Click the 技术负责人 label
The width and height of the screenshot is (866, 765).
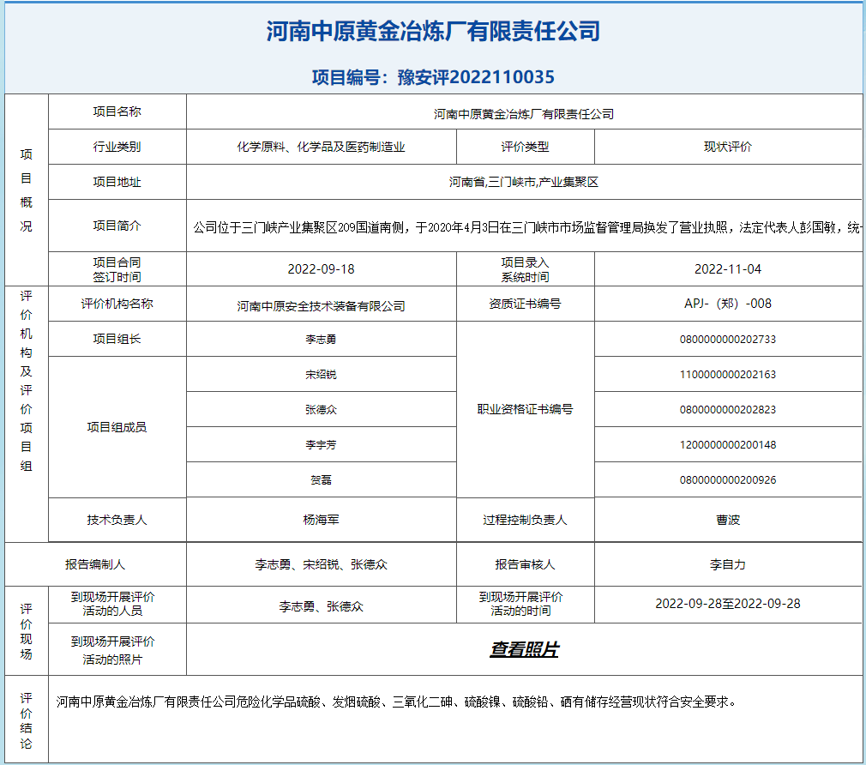pyautogui.click(x=117, y=521)
